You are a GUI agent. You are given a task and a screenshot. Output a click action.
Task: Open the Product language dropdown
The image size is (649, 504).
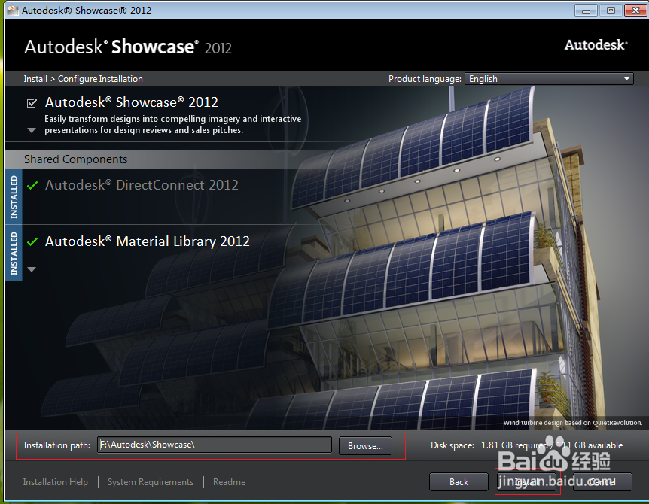coord(549,78)
